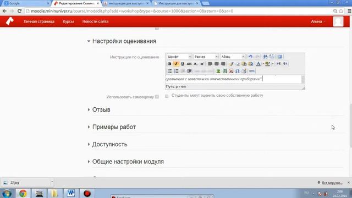Apply highlight background color icon
This screenshot has height=198, width=352.
coord(268,64)
